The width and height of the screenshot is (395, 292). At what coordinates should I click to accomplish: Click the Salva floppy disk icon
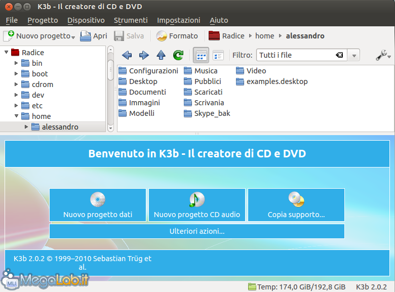click(x=118, y=36)
